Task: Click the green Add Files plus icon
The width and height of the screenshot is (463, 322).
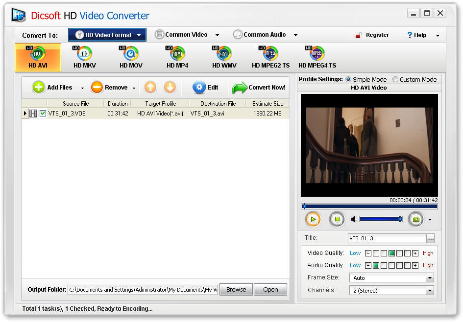Action: point(38,87)
